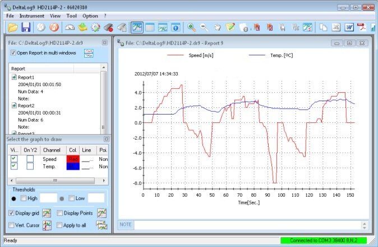Enable the High threshold checkbox
Screen dimensions: 378x247
(x=24, y=198)
